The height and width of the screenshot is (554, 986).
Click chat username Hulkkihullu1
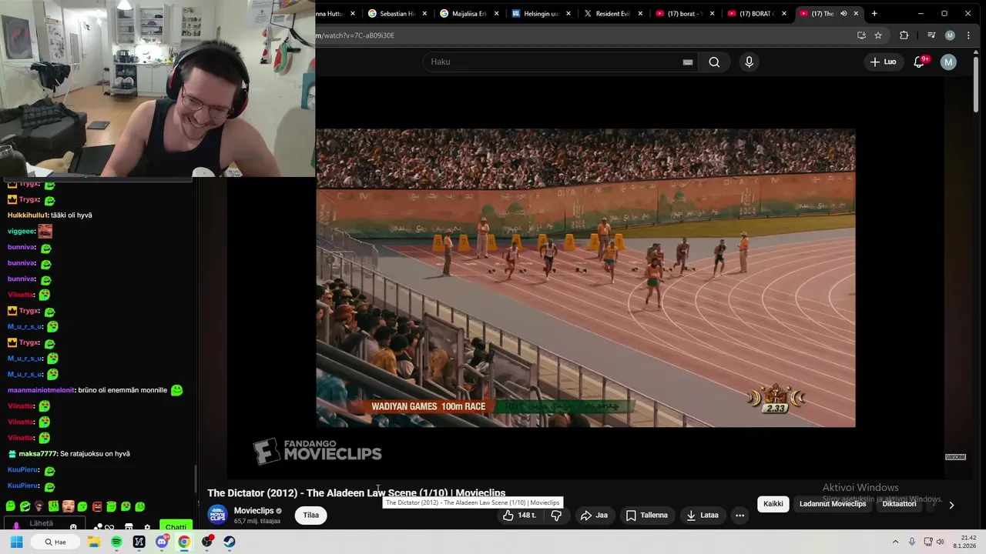28,215
